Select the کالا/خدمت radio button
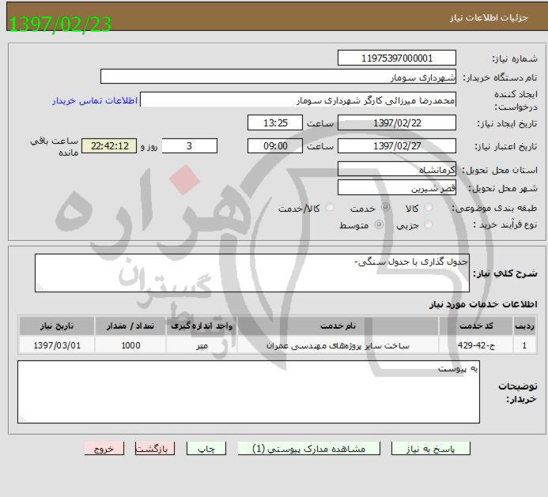The width and height of the screenshot is (548, 497). tap(329, 208)
